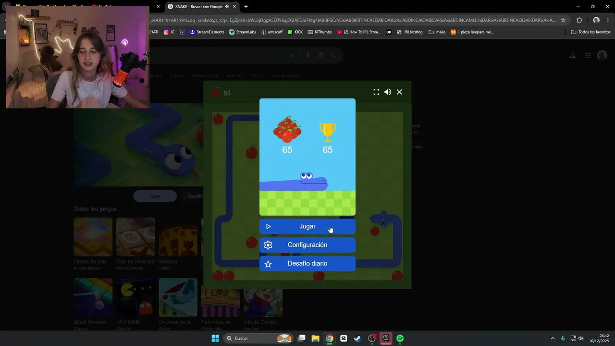This screenshot has height=346, width=615.
Task: Switch to Chrome on the taskbar
Action: pos(330,338)
